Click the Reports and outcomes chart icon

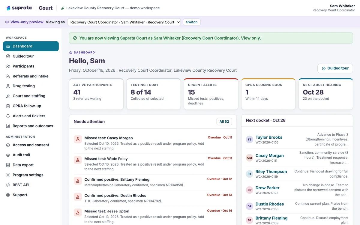(x=8, y=126)
